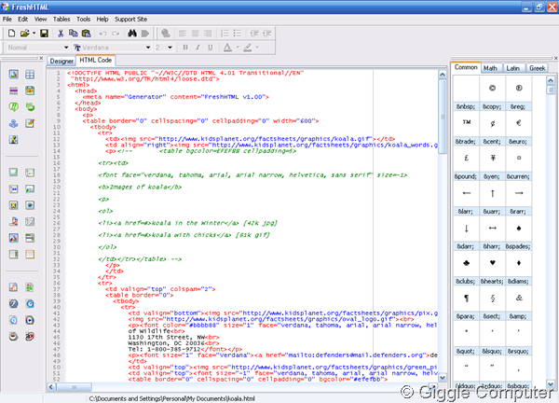This screenshot has height=403, width=559.
Task: Click the scissors cut icon
Action: tap(61, 34)
